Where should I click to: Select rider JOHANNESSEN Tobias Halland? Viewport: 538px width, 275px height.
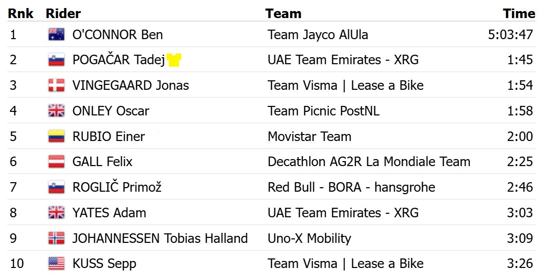[160, 238]
